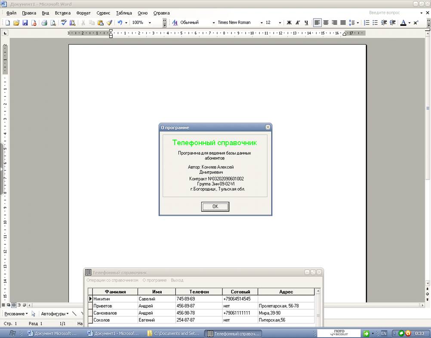Open the font color picker arrow
The height and width of the screenshot is (338, 431).
(x=409, y=23)
